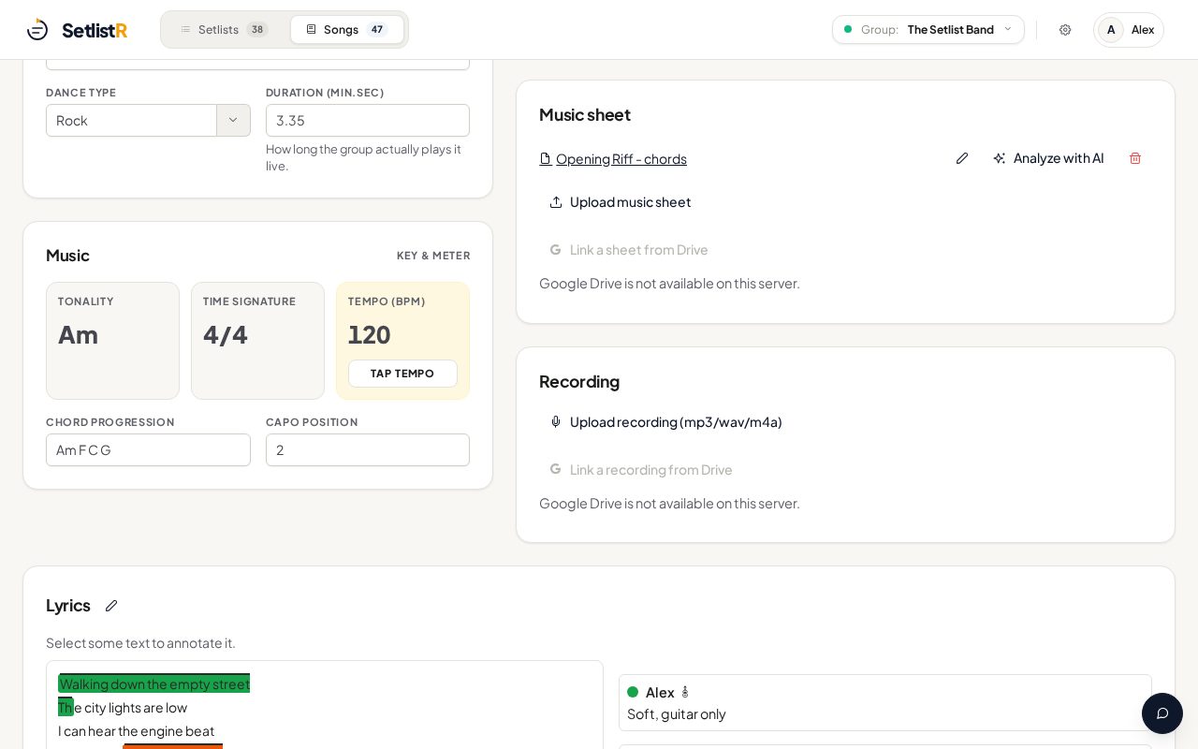1198x749 pixels.
Task: Click the upload icon for music sheet
Action: (x=556, y=202)
